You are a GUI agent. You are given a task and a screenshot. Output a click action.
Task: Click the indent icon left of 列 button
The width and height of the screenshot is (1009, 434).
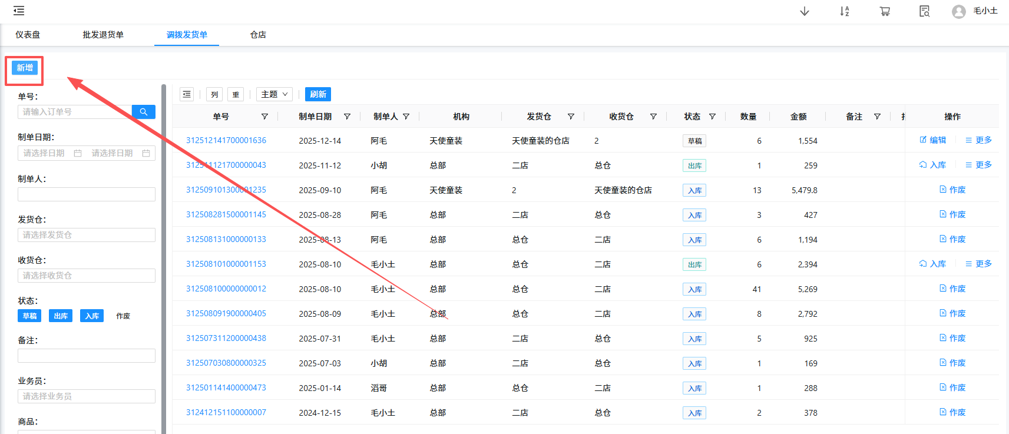pyautogui.click(x=187, y=94)
